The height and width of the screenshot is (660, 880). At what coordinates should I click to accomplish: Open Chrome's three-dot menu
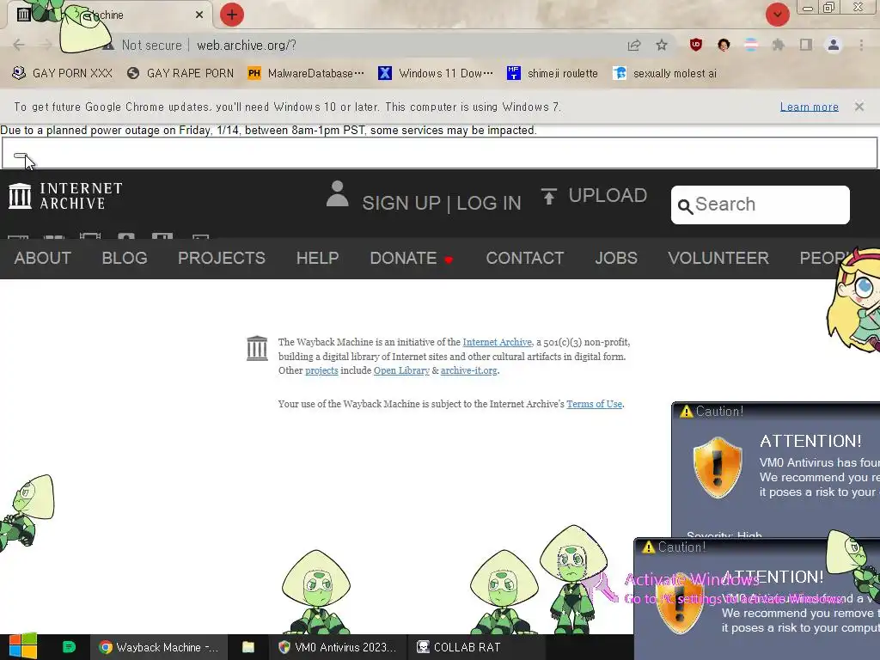point(861,45)
